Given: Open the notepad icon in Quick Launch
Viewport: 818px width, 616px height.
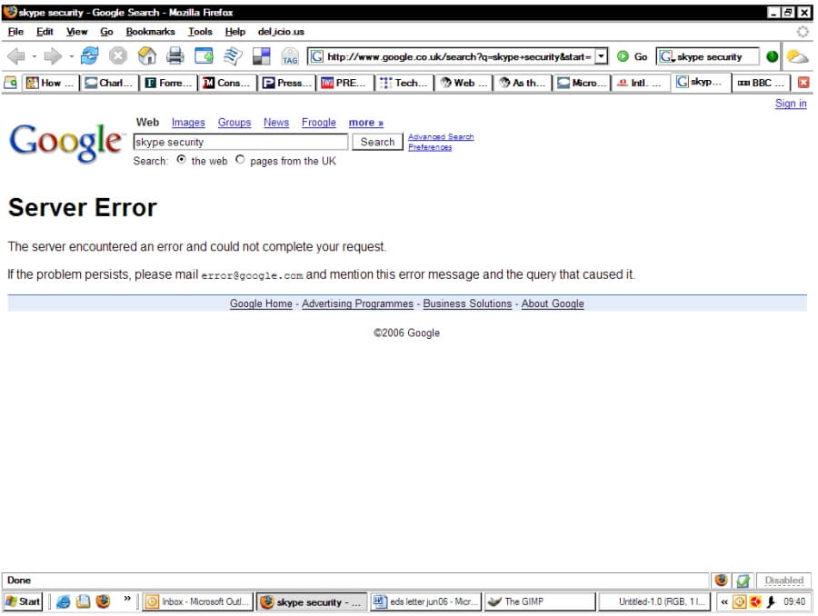Looking at the screenshot, I should (83, 601).
